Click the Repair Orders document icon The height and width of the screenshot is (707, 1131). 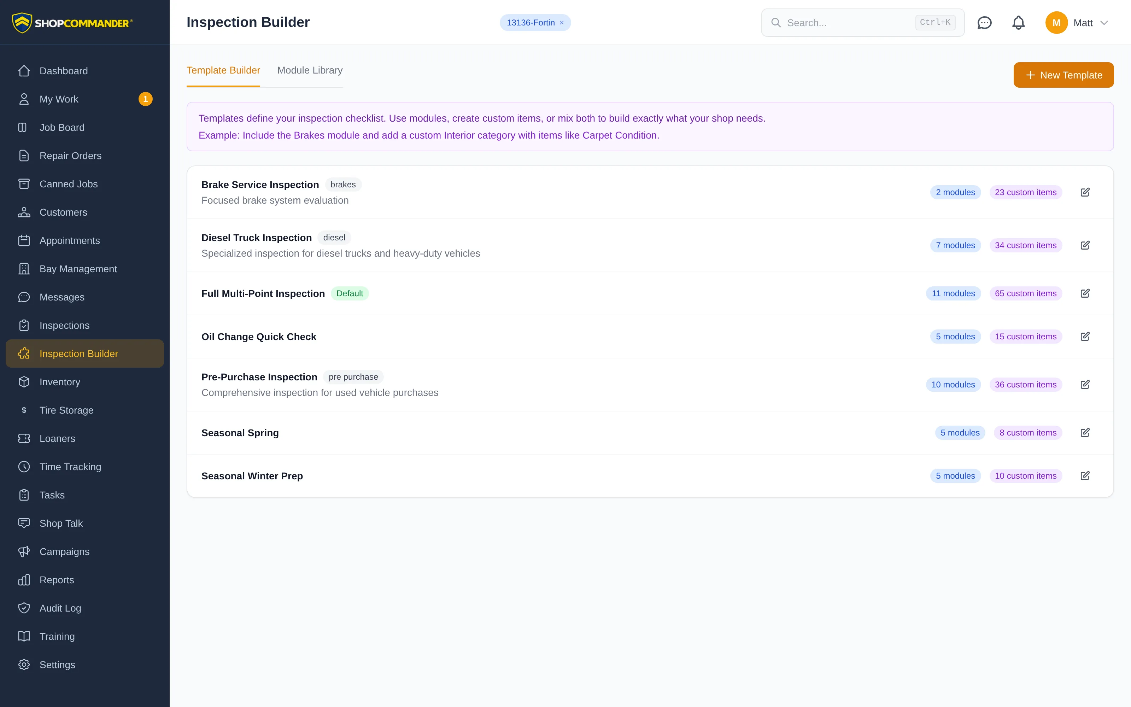click(x=24, y=156)
